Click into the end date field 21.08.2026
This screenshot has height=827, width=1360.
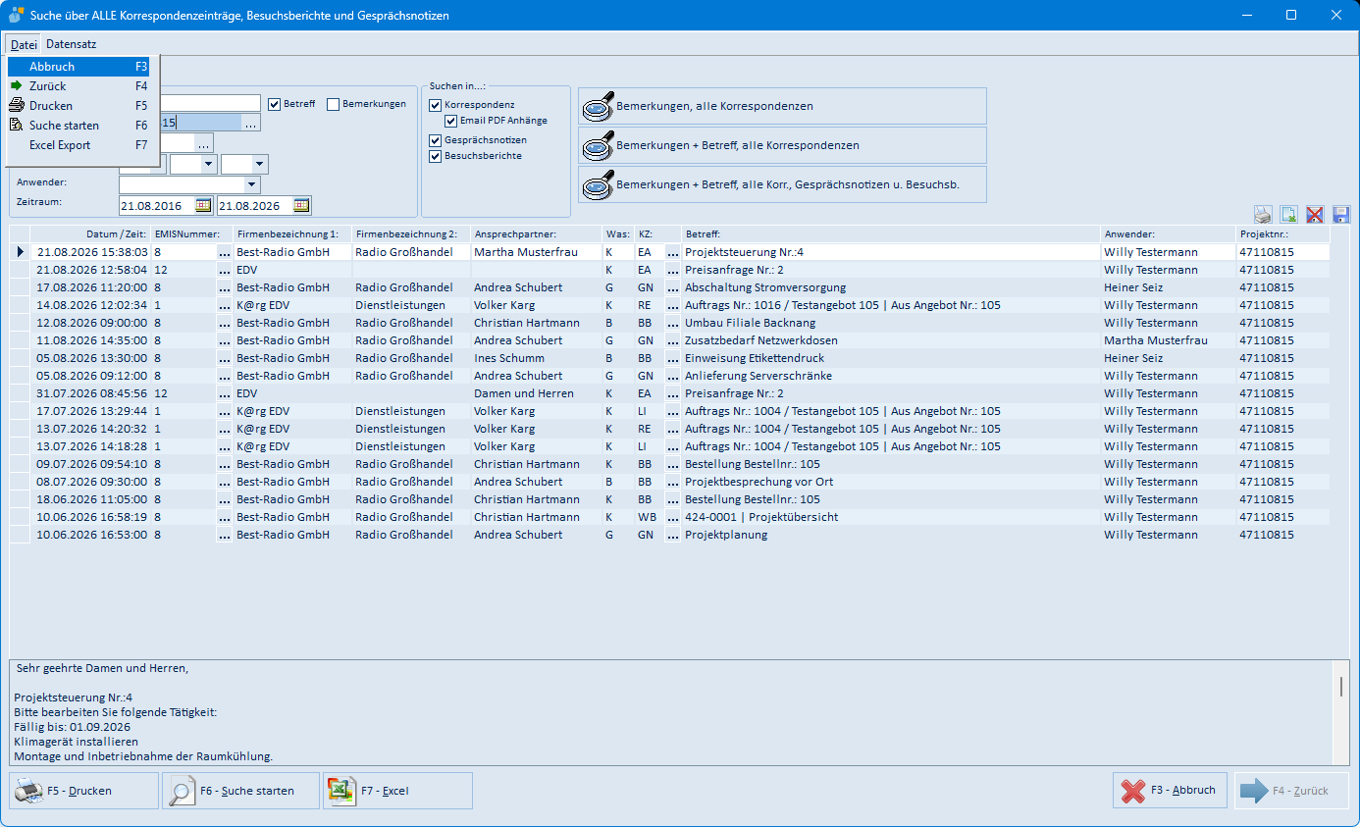coord(254,206)
